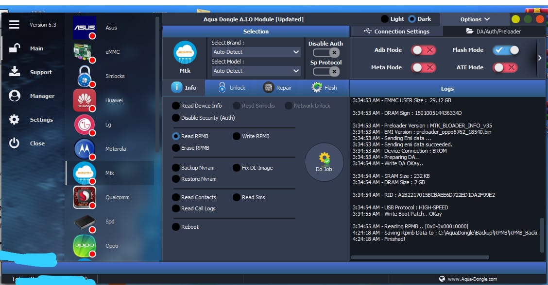Click the brand list vertical scrollbar
Viewport: 548px width, 285px height.
157,84
